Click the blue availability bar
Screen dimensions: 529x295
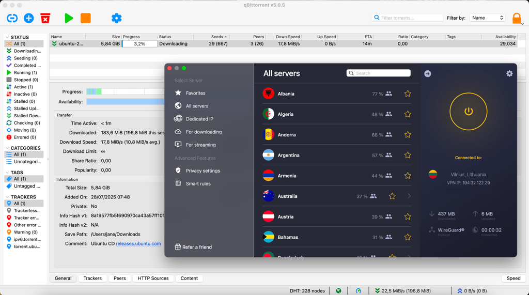pos(125,102)
